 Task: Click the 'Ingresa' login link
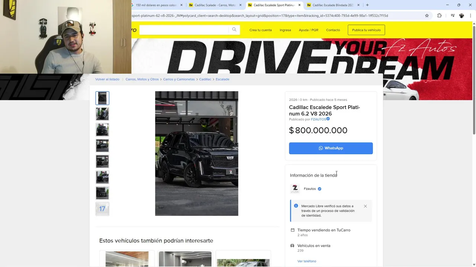285,30
